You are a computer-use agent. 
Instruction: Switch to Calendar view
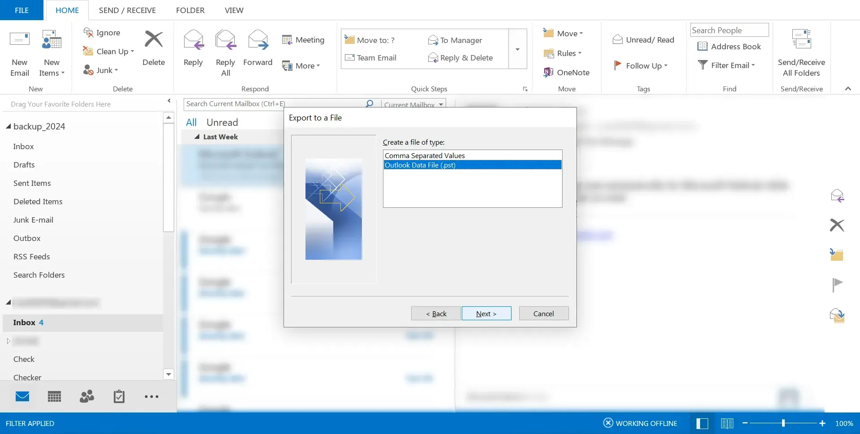click(54, 396)
